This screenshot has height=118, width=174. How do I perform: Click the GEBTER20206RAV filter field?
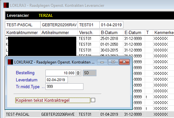tap(59, 25)
